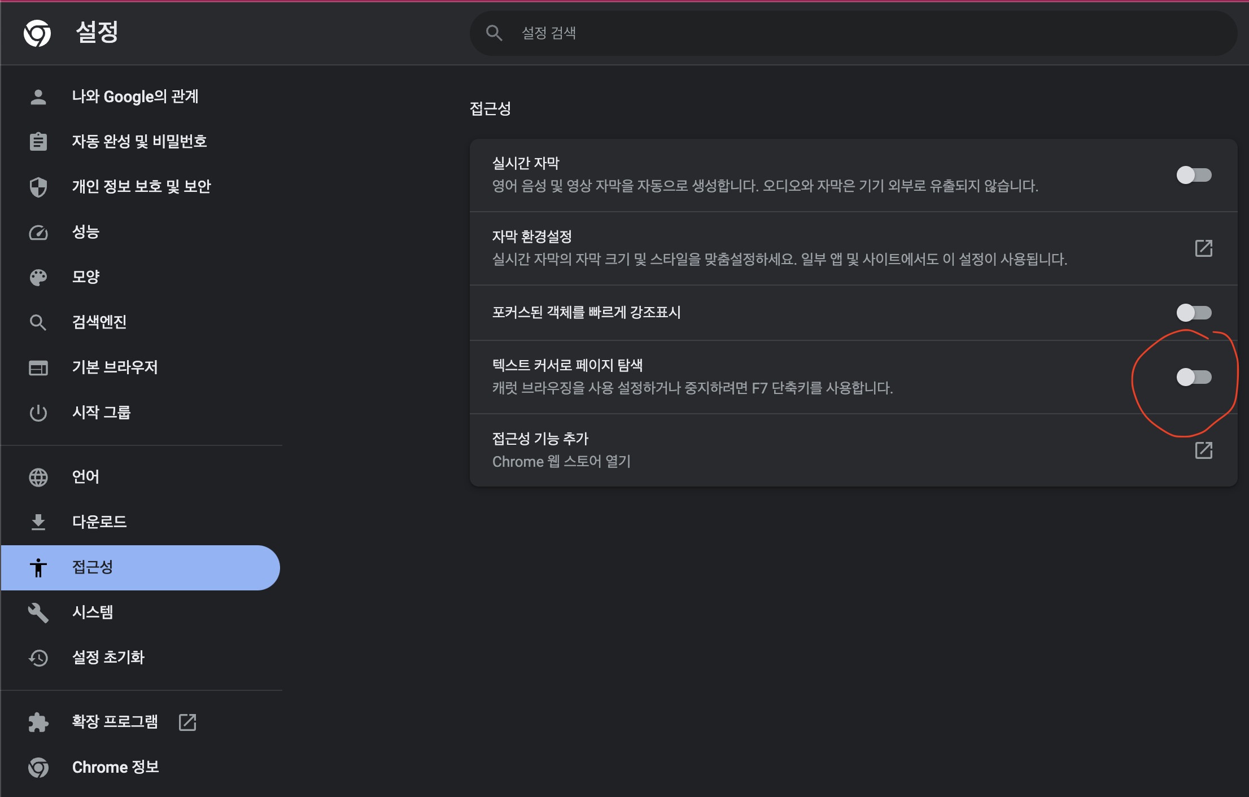Click the magnifier icon in settings search bar
This screenshot has height=797, width=1249.
494,33
